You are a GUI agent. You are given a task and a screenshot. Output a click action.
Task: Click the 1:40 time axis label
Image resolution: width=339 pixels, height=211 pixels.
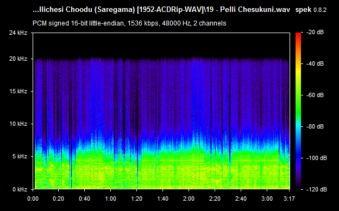[162, 199]
